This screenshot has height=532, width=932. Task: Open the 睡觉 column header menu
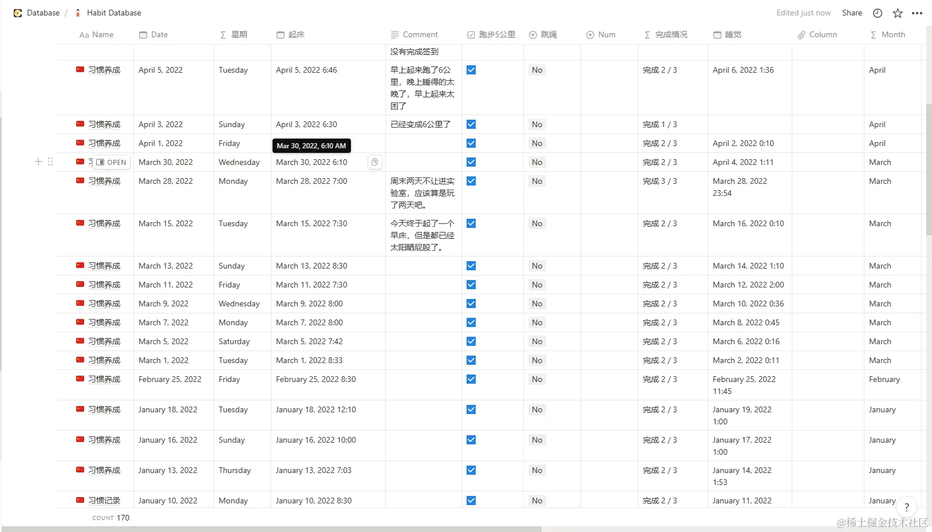point(728,35)
